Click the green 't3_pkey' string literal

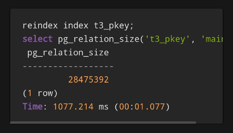[x=167, y=40]
